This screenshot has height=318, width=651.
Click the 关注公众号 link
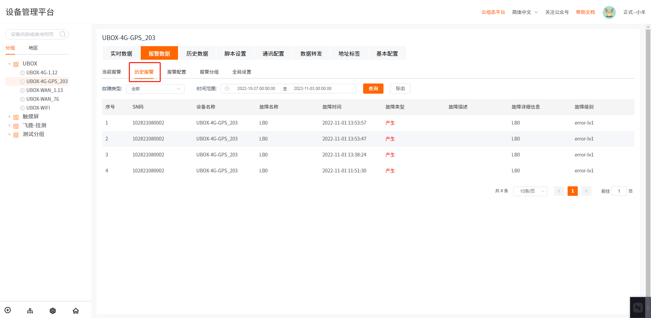557,12
